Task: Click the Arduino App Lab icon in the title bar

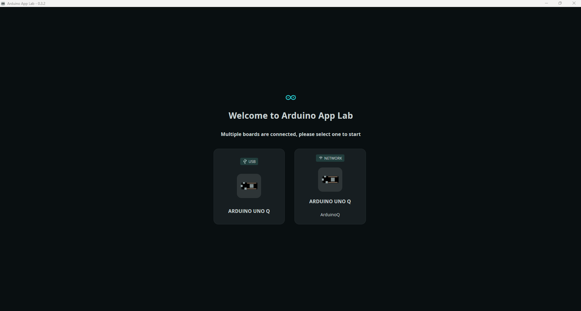Action: [3, 3]
